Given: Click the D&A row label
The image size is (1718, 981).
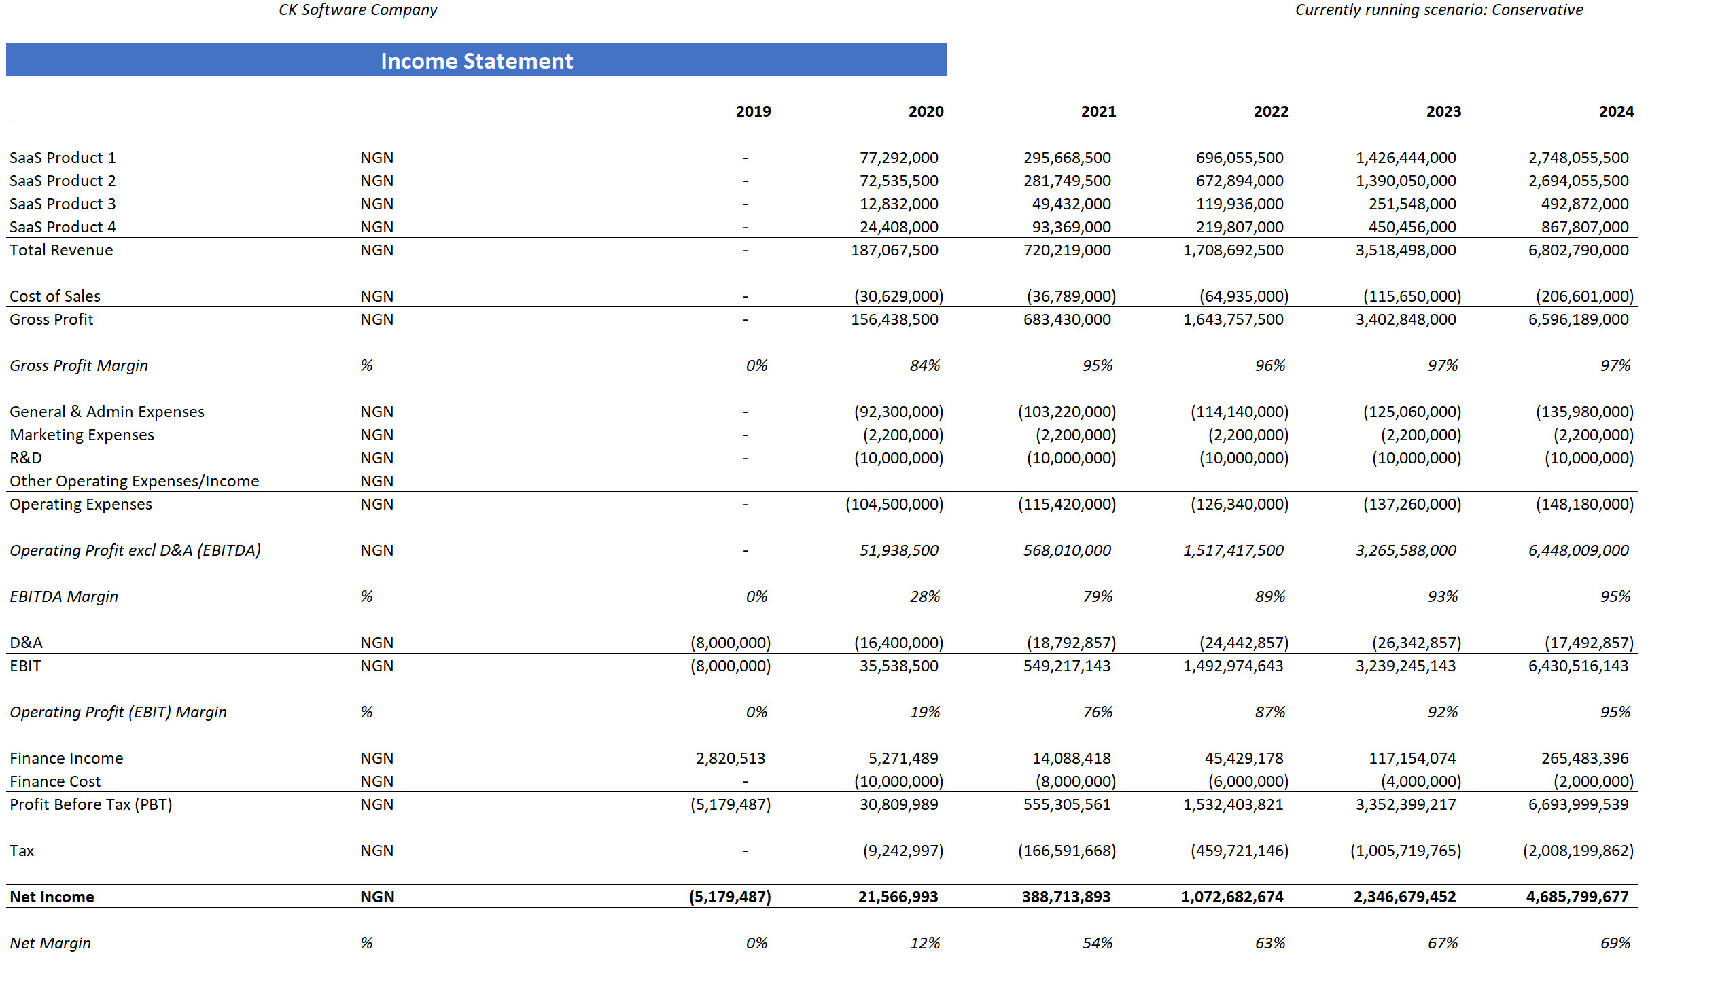Looking at the screenshot, I should [26, 643].
